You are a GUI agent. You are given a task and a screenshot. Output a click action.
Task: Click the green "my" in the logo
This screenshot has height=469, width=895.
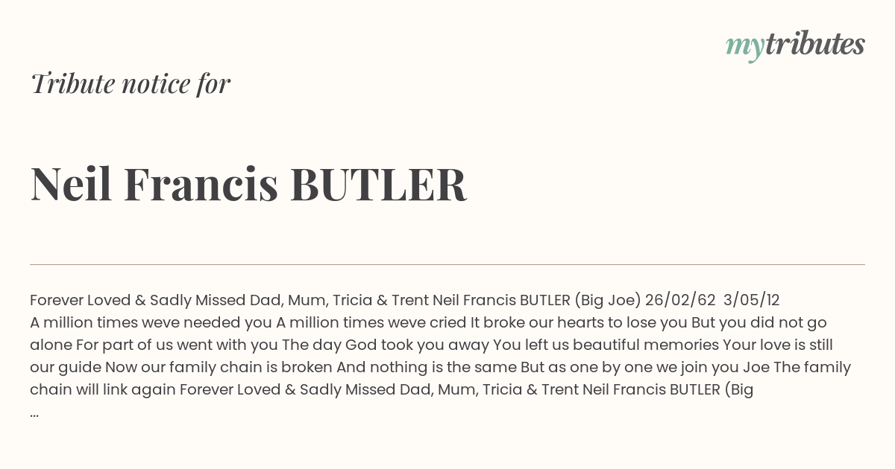click(x=744, y=46)
